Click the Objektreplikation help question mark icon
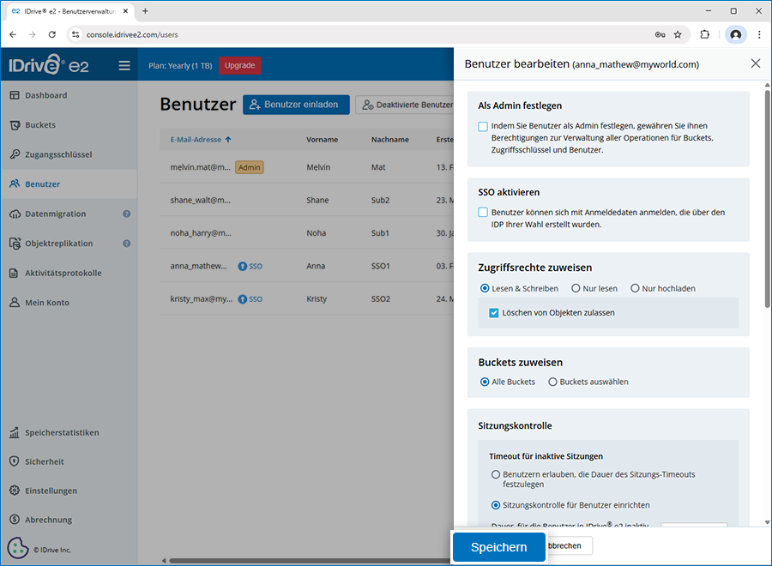The width and height of the screenshot is (772, 566). [x=126, y=244]
